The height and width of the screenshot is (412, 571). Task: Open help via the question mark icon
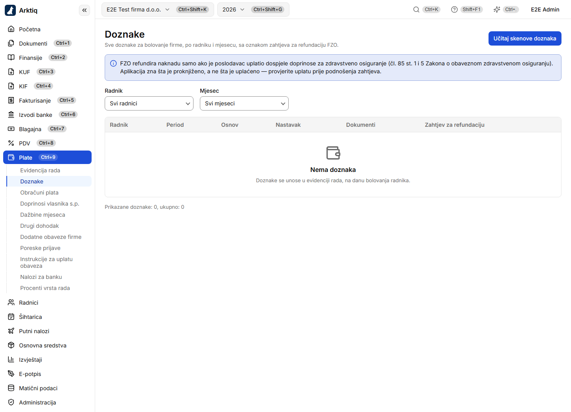(x=454, y=10)
